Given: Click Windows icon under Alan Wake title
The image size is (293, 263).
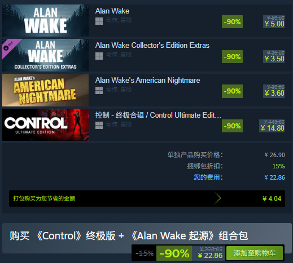Looking at the screenshot, I should 99,21.
